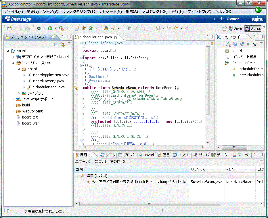Sort problems by リソース column header
This screenshot has width=268, height=218.
click(207, 169)
